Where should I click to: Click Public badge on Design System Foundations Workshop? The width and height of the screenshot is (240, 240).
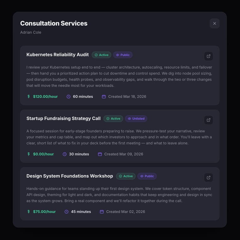147,176
